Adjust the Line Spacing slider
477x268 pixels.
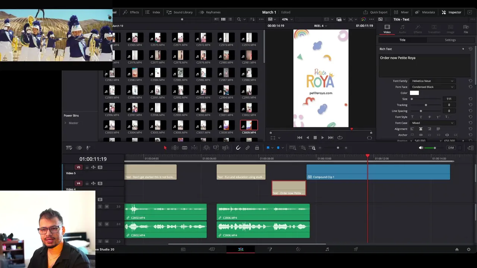point(426,111)
